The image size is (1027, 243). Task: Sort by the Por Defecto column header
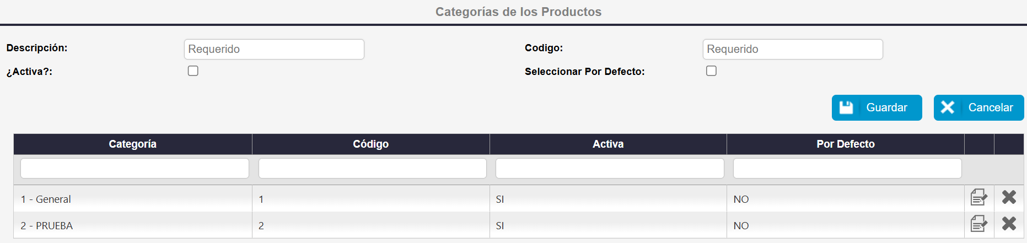tap(845, 144)
